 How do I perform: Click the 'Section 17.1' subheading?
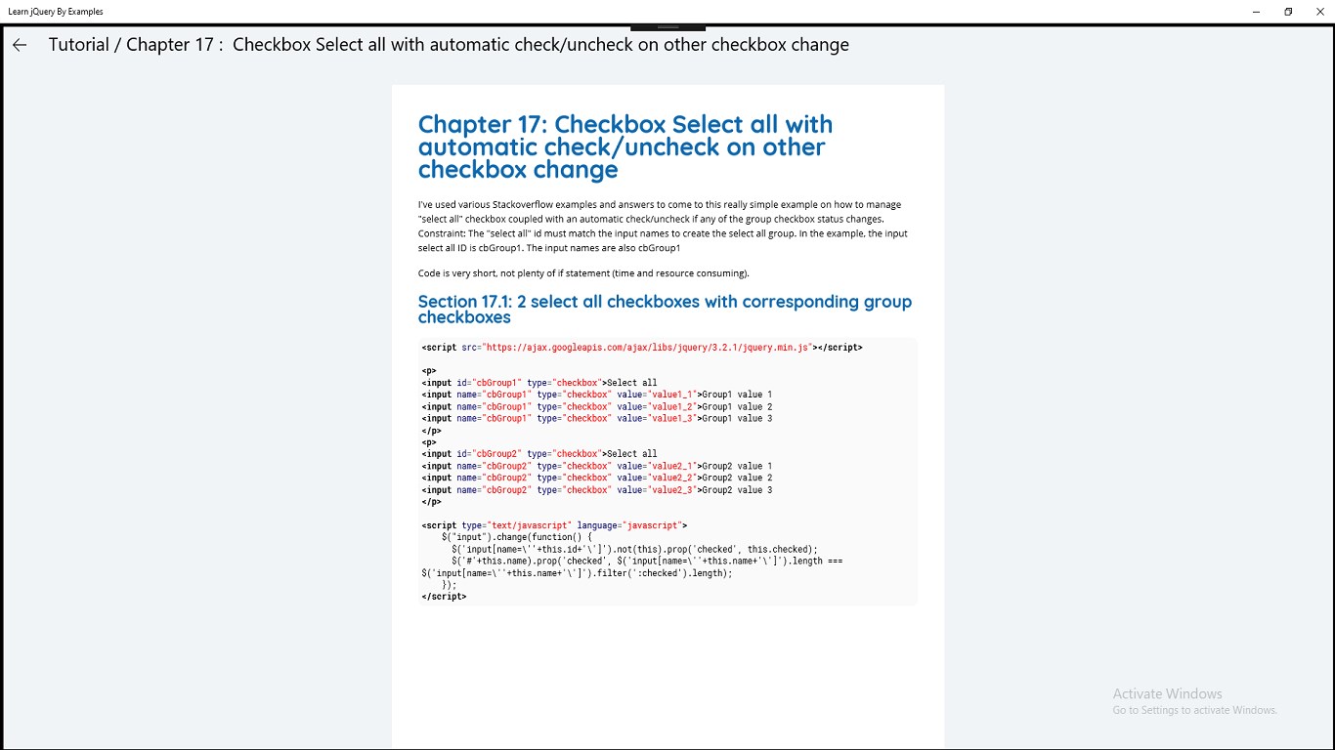[x=665, y=309]
